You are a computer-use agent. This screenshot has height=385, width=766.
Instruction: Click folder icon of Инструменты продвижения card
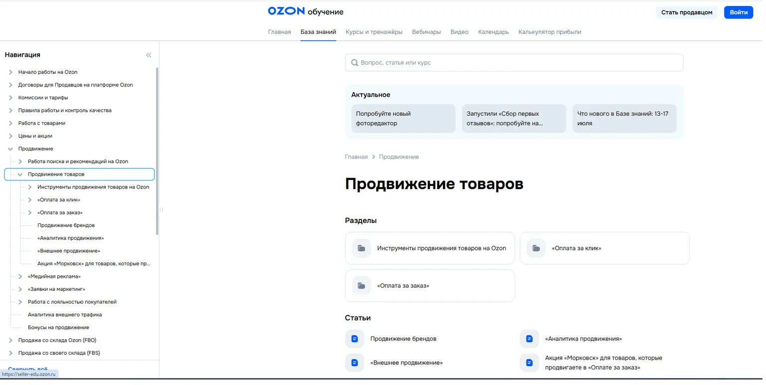(362, 248)
